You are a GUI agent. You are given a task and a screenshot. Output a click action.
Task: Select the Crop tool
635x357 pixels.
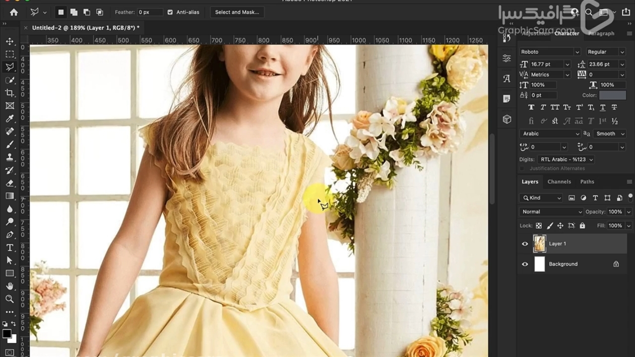click(9, 93)
